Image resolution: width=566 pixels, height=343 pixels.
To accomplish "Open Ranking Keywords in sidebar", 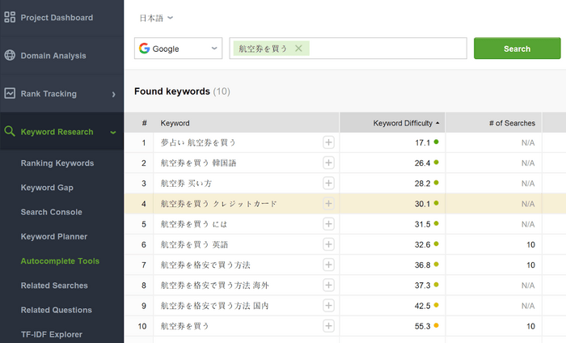I will point(57,163).
